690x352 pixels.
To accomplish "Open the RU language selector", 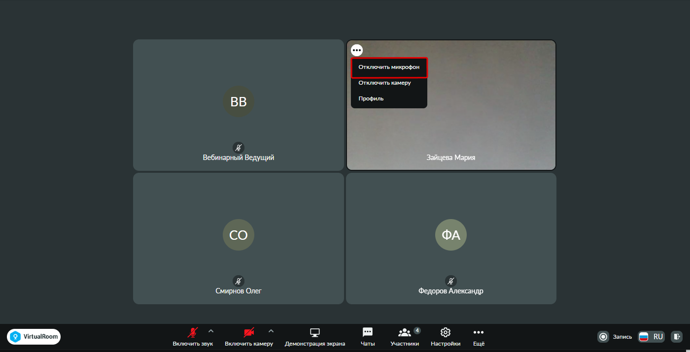I will click(652, 337).
